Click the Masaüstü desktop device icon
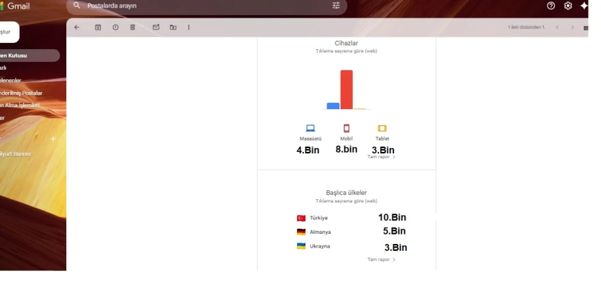The image size is (601, 300). tap(311, 128)
